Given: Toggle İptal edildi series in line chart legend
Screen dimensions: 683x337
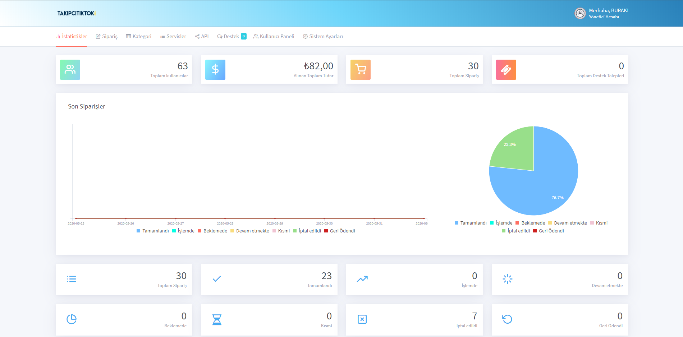Looking at the screenshot, I should [307, 231].
